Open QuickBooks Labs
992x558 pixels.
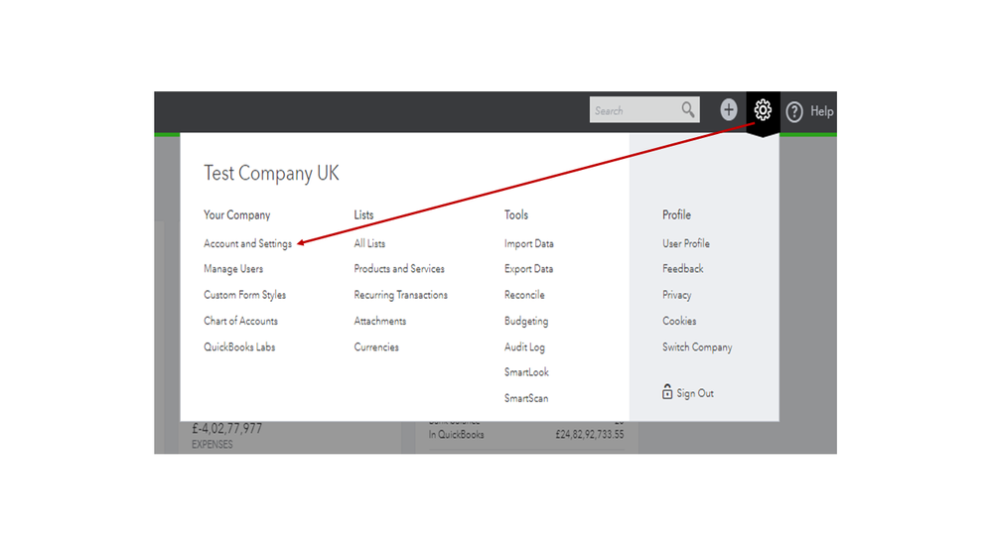tap(239, 347)
